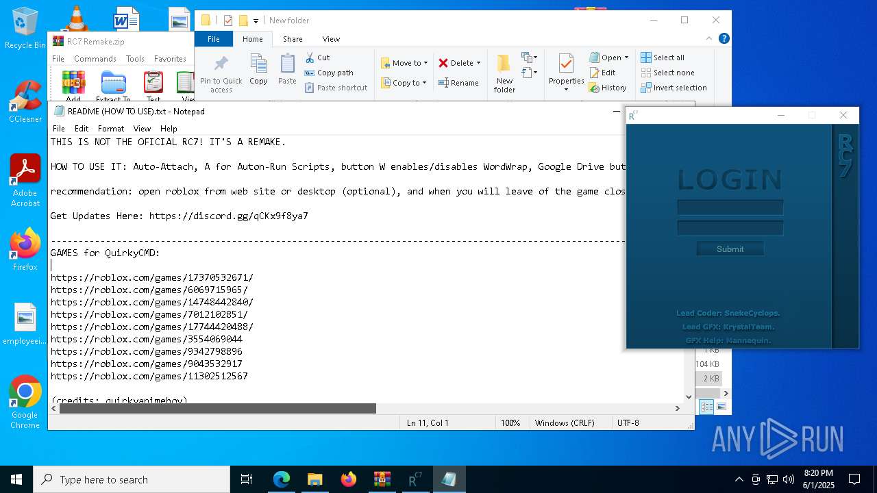This screenshot has width=877, height=493.
Task: Click the RC7 taskbar icon
Action: 415,479
